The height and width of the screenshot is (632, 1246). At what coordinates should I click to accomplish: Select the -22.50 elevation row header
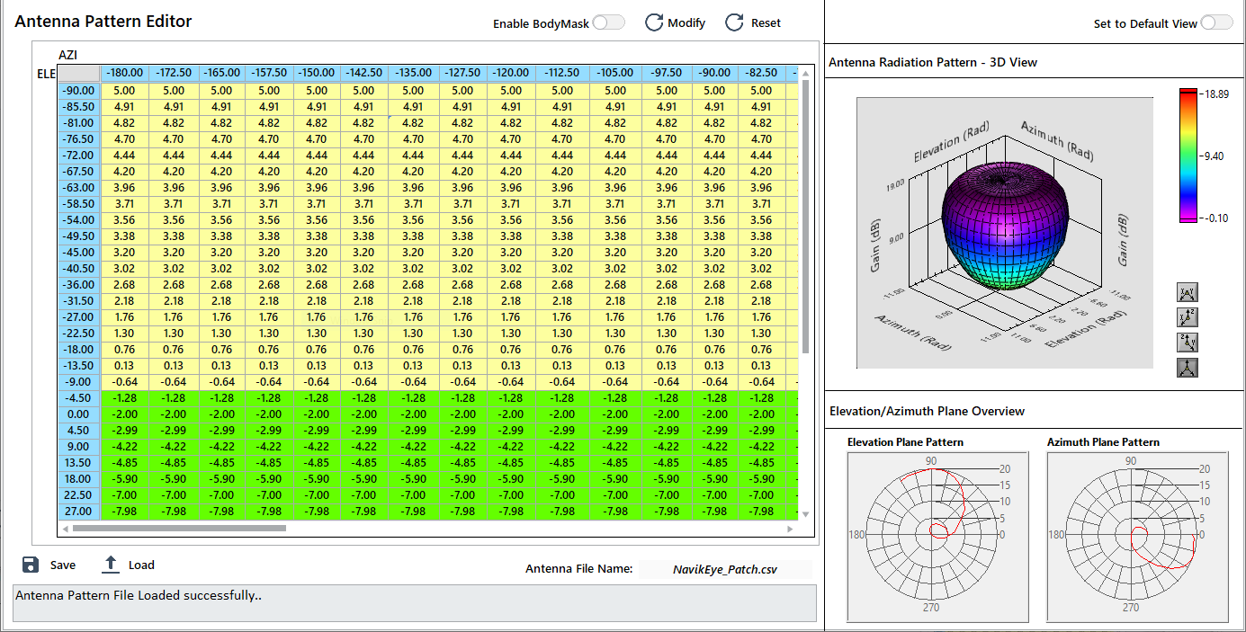(79, 333)
